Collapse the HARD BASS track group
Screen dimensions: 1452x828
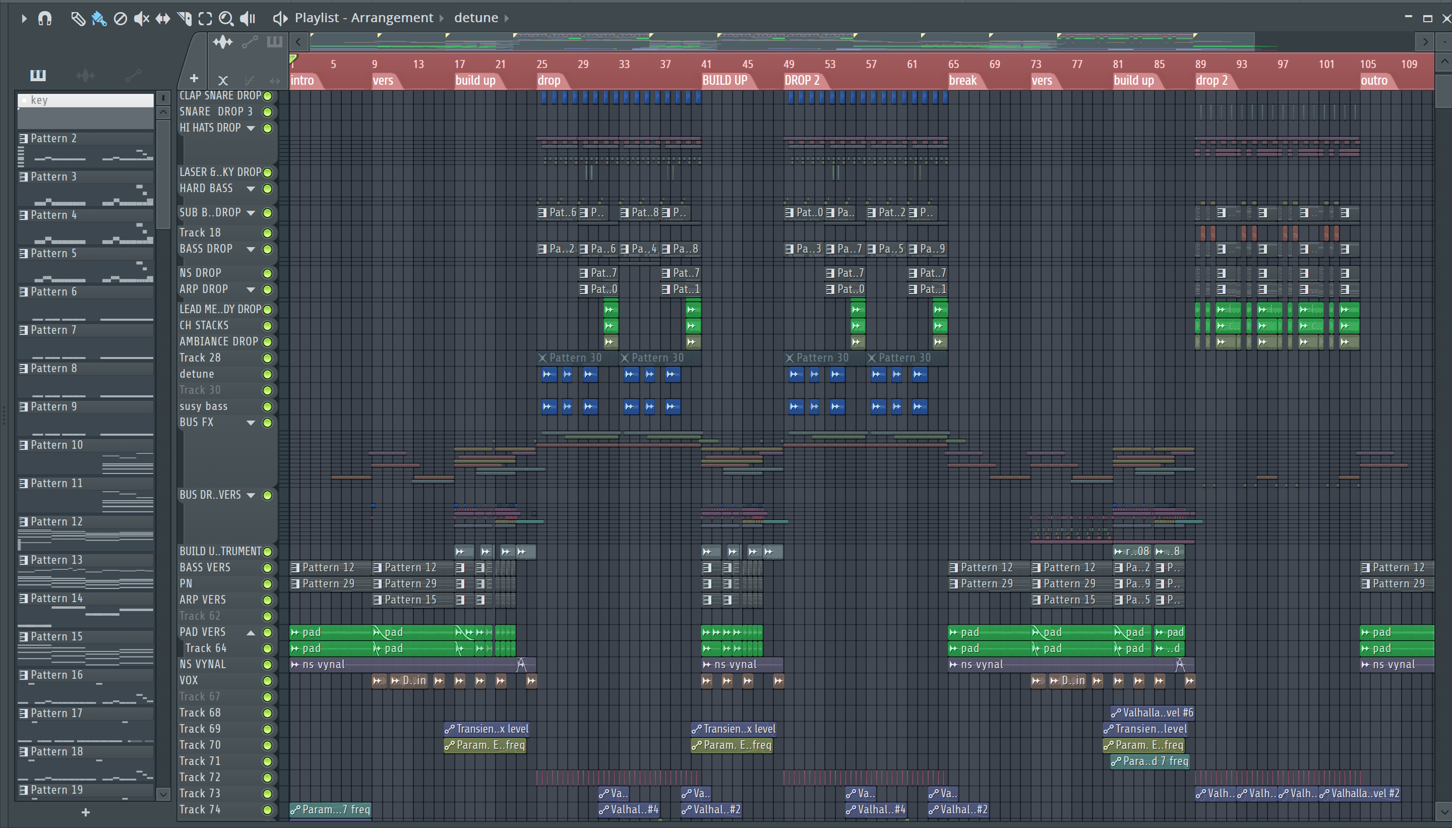[251, 189]
